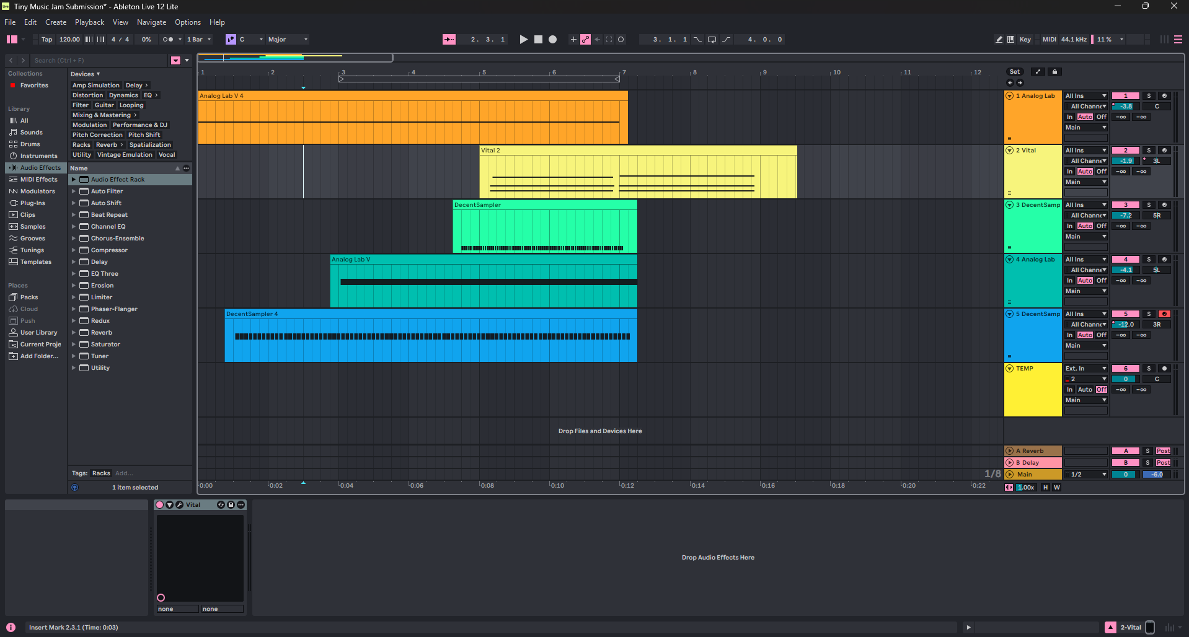
Task: Expand the Audio Effect Rack folder
Action: 73,180
